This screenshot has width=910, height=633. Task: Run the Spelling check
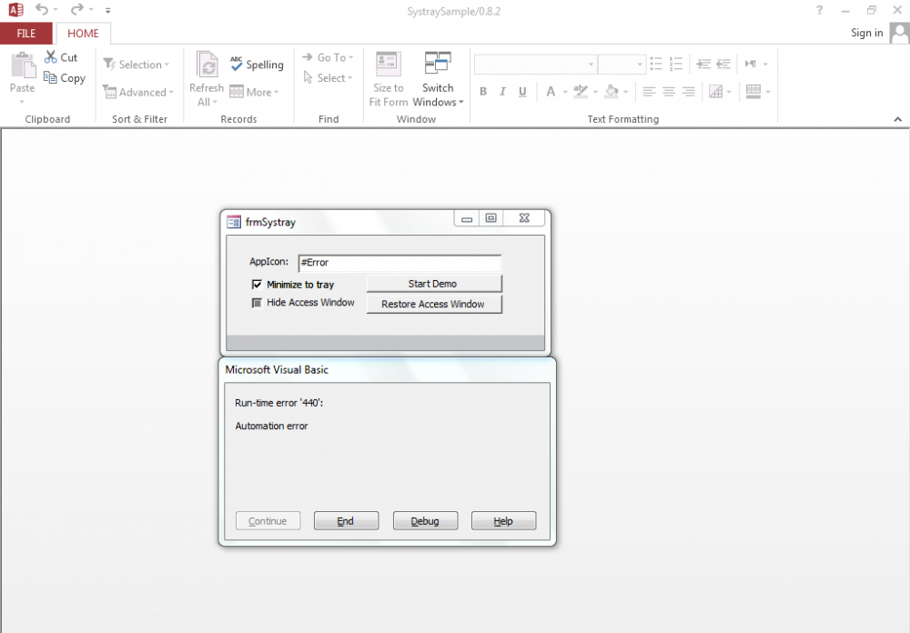coord(257,65)
